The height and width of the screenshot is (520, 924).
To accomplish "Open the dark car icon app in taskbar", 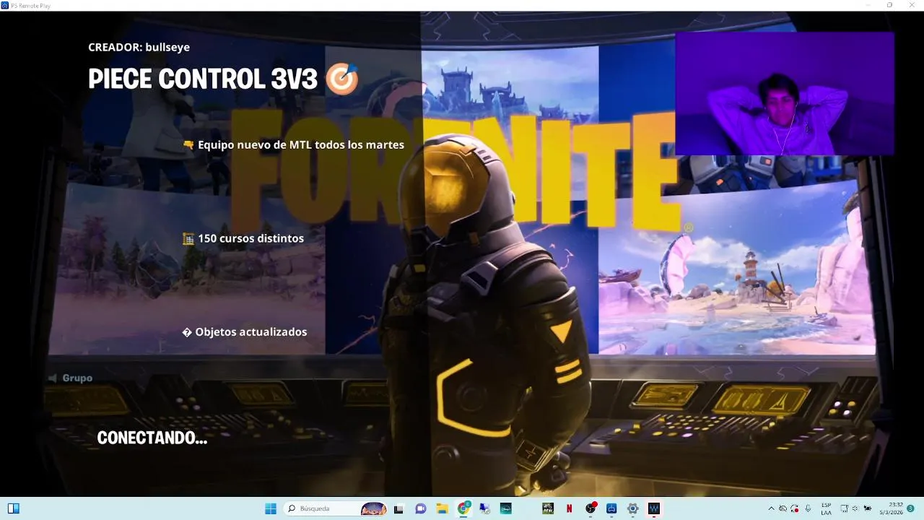I will pyautogui.click(x=505, y=508).
